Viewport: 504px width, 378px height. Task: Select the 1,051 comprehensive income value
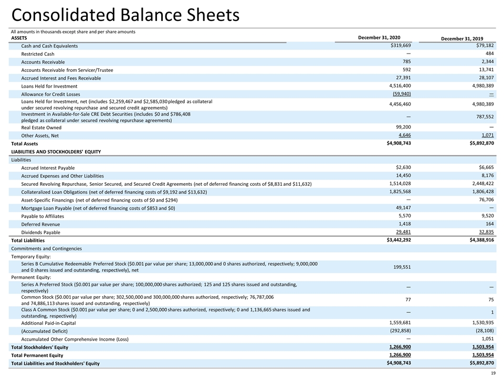488,339
